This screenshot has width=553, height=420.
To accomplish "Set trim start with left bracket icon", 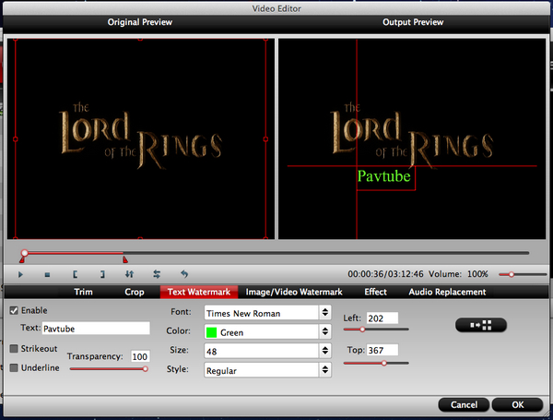I will pos(75,274).
